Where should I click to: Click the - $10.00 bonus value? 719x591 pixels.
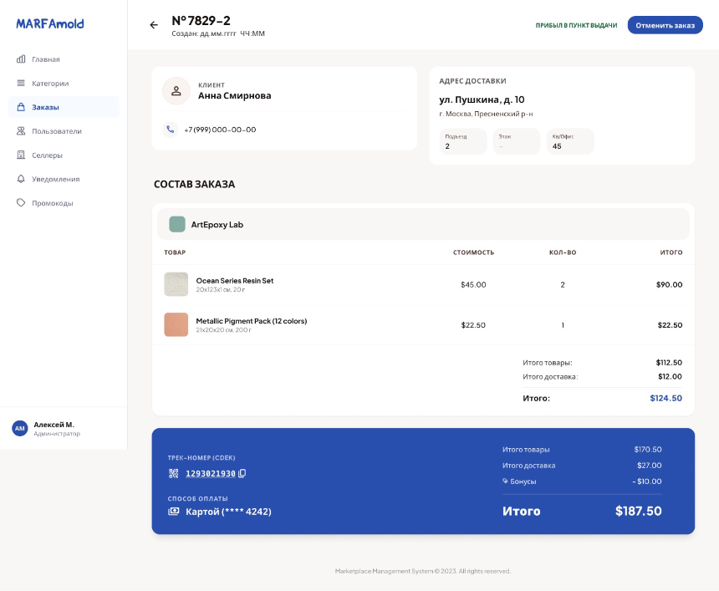[x=647, y=481]
